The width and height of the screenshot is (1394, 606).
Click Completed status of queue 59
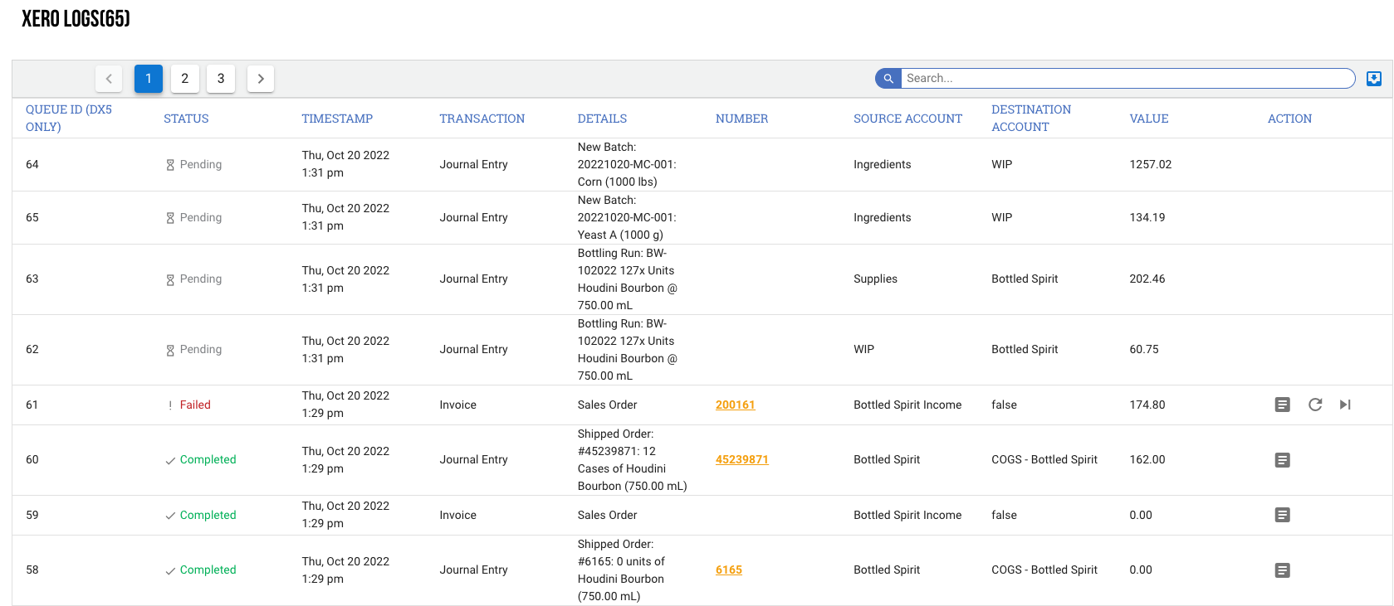[x=200, y=515]
